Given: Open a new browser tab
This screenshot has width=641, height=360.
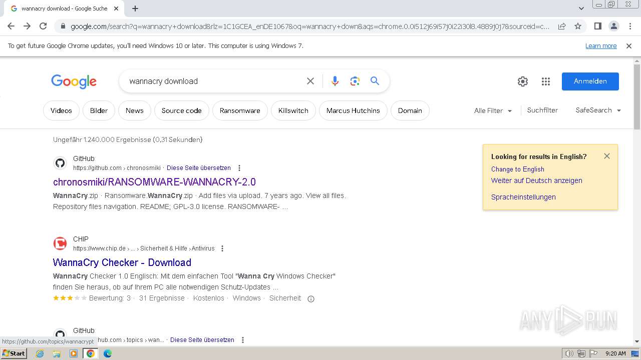Looking at the screenshot, I should (x=135, y=8).
